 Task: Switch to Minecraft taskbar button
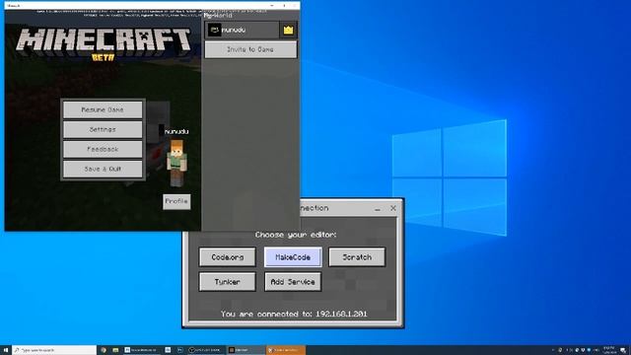pyautogui.click(x=245, y=350)
